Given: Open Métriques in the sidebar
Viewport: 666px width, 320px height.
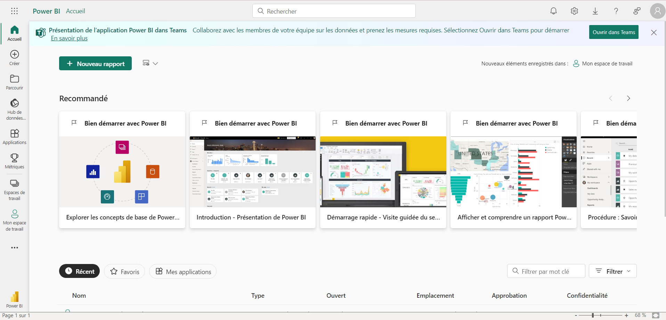Looking at the screenshot, I should coord(14,161).
